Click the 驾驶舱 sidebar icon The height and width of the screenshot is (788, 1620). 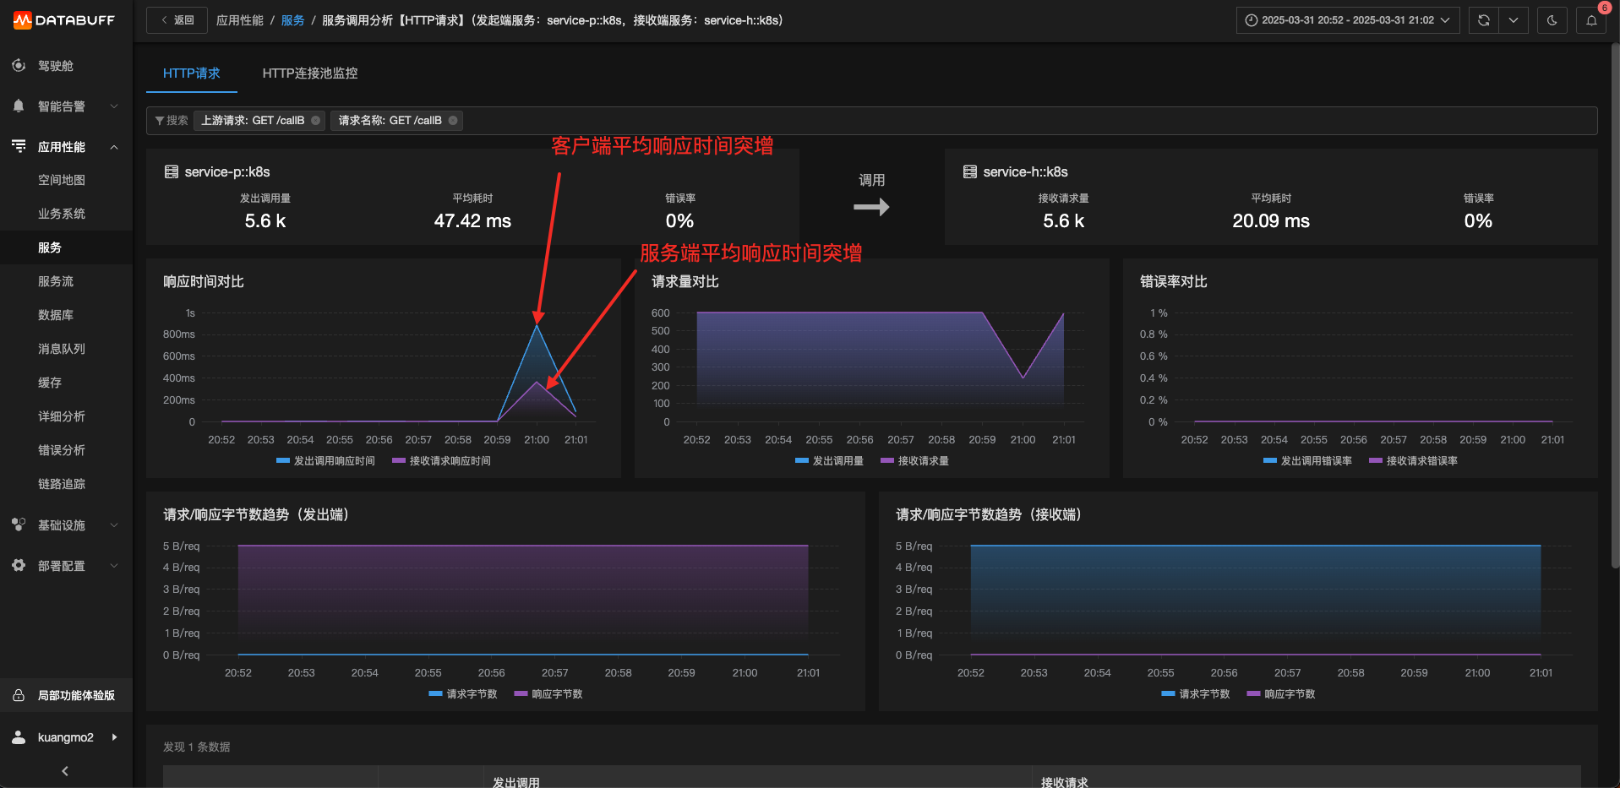coord(19,65)
